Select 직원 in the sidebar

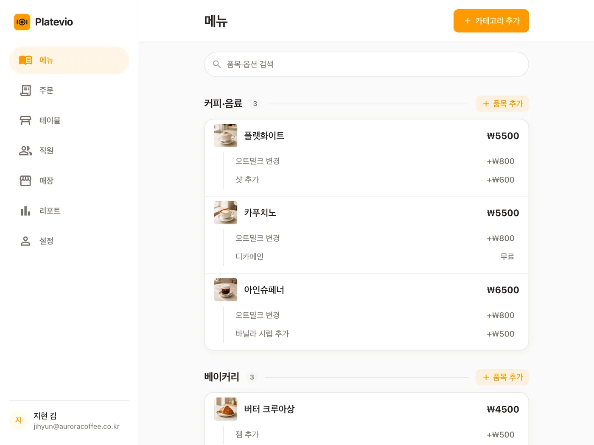pos(69,150)
